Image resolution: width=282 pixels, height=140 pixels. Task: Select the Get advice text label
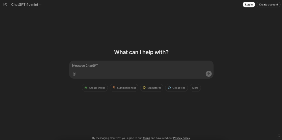[179, 88]
